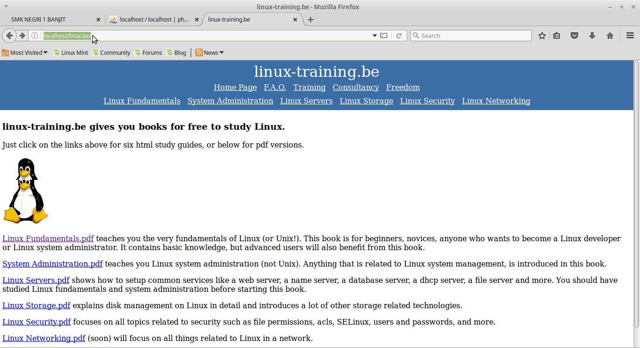Download Linux Networking.pdf
Viewport: 640px width, 348px height.
44,338
